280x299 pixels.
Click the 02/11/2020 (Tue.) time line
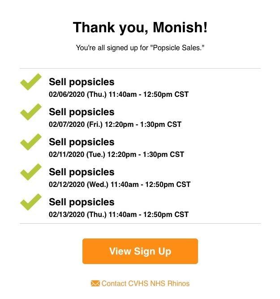click(x=116, y=155)
